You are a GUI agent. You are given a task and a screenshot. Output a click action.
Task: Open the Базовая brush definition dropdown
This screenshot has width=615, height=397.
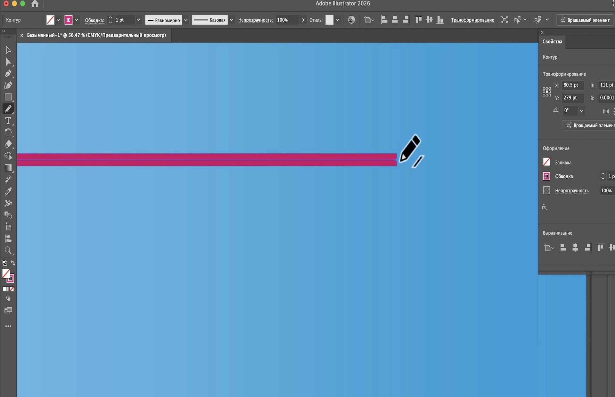point(232,20)
